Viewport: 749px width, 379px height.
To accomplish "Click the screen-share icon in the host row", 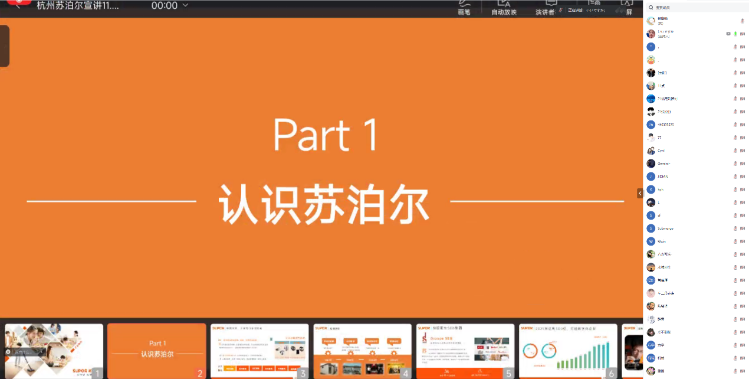I will pyautogui.click(x=728, y=34).
